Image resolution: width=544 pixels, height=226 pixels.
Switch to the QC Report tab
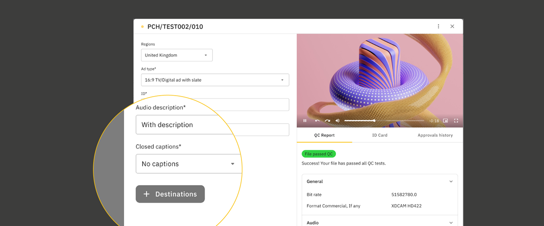tap(324, 135)
